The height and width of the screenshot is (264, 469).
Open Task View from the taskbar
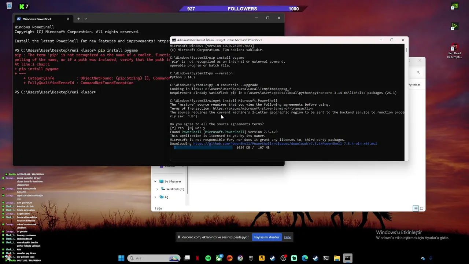point(187,258)
